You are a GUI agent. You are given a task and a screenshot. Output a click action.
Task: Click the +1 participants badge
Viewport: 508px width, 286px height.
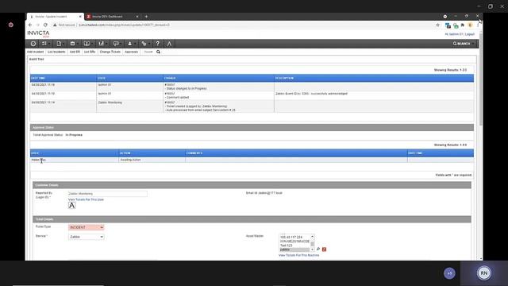449,273
